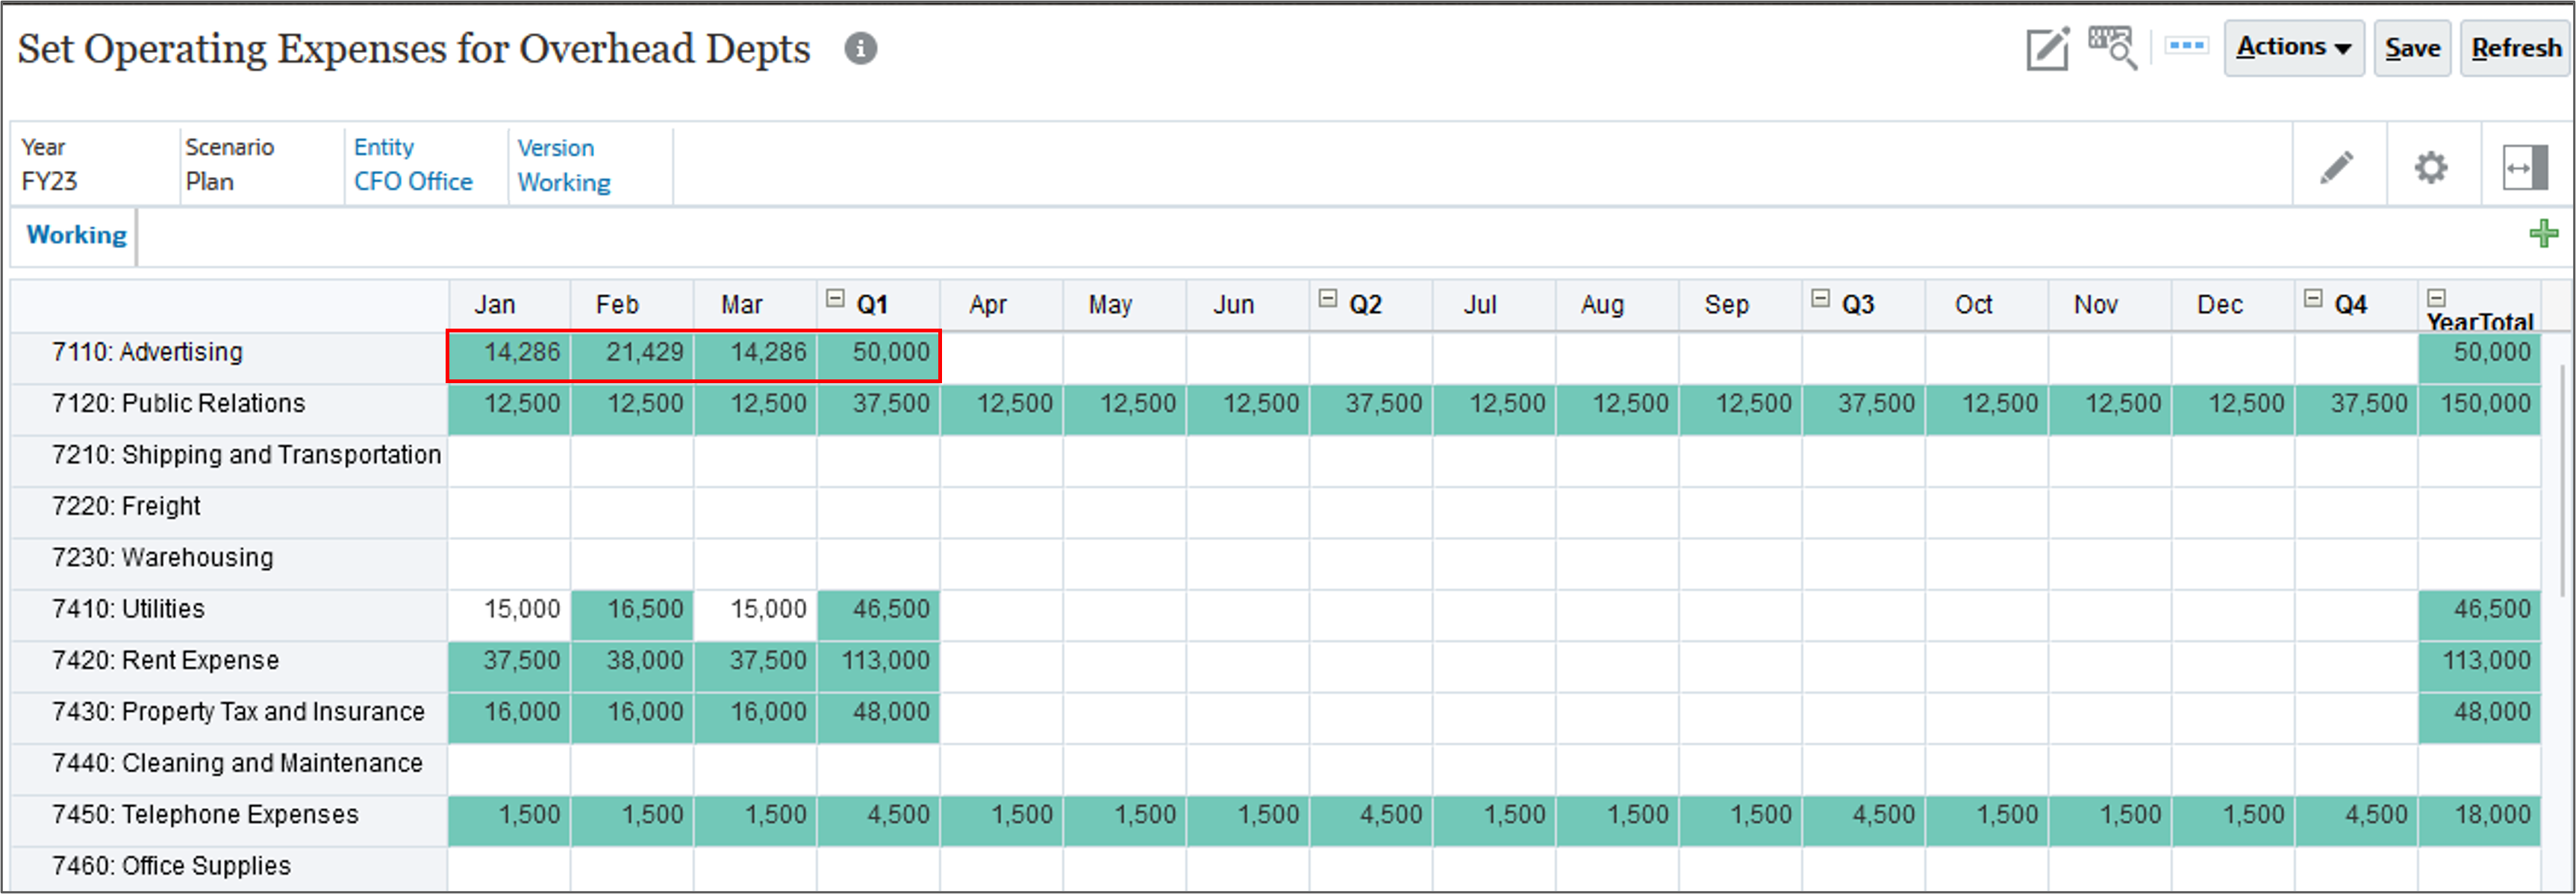This screenshot has width=2576, height=894.
Task: Collapse the YearTotal column group
Action: (2436, 296)
